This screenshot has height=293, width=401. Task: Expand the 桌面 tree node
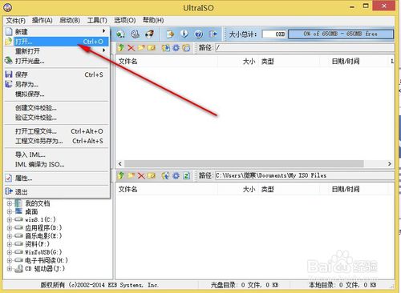tap(10, 211)
